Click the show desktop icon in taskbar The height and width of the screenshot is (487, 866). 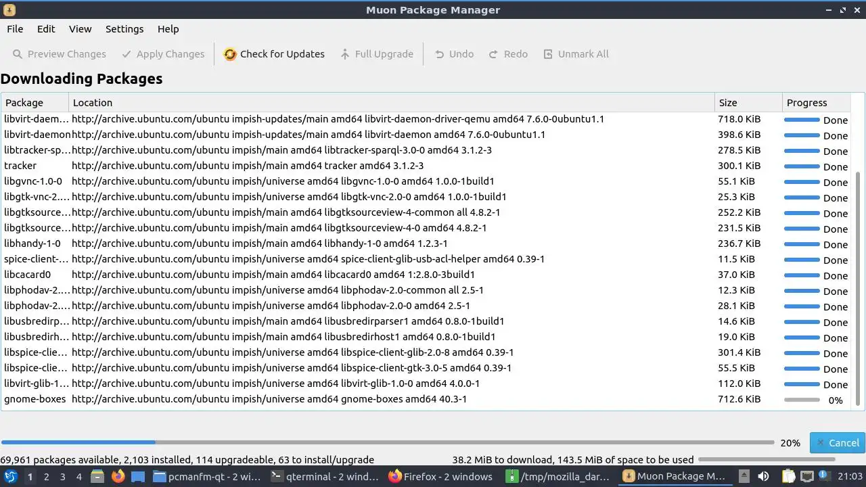click(x=138, y=476)
